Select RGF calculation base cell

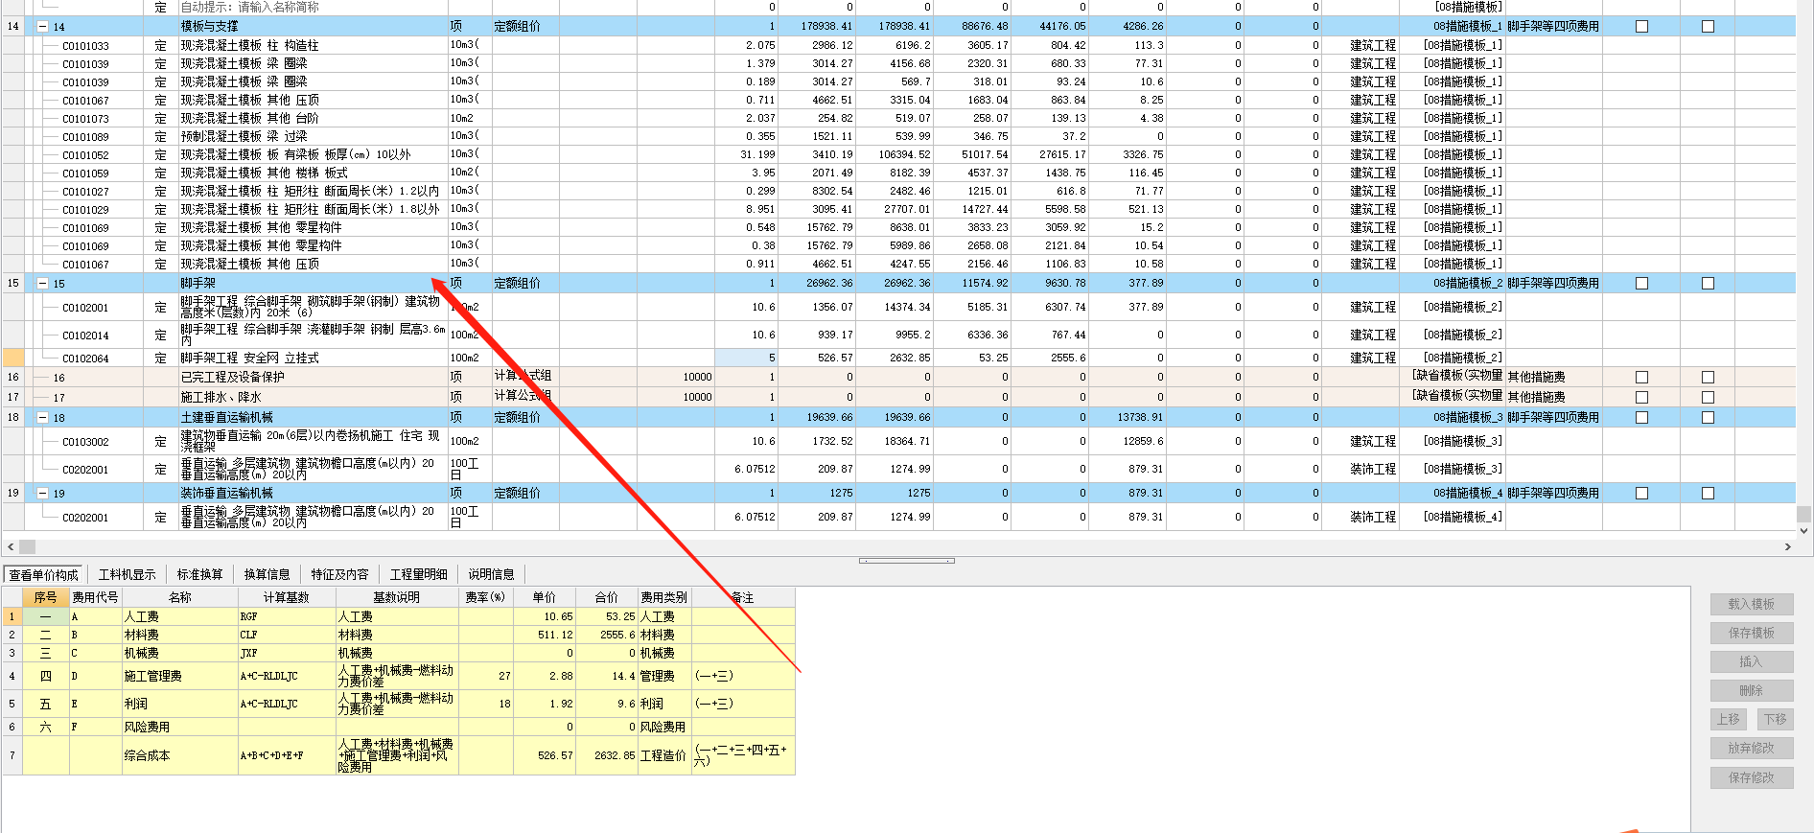[x=287, y=616]
